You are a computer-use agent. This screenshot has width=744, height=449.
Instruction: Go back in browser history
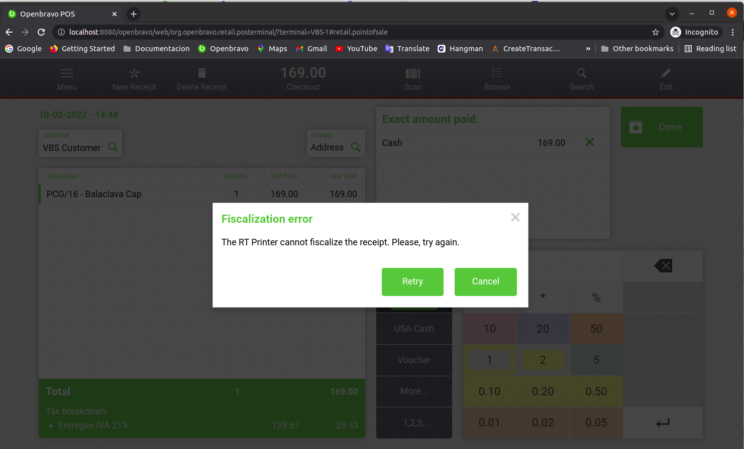coord(9,32)
